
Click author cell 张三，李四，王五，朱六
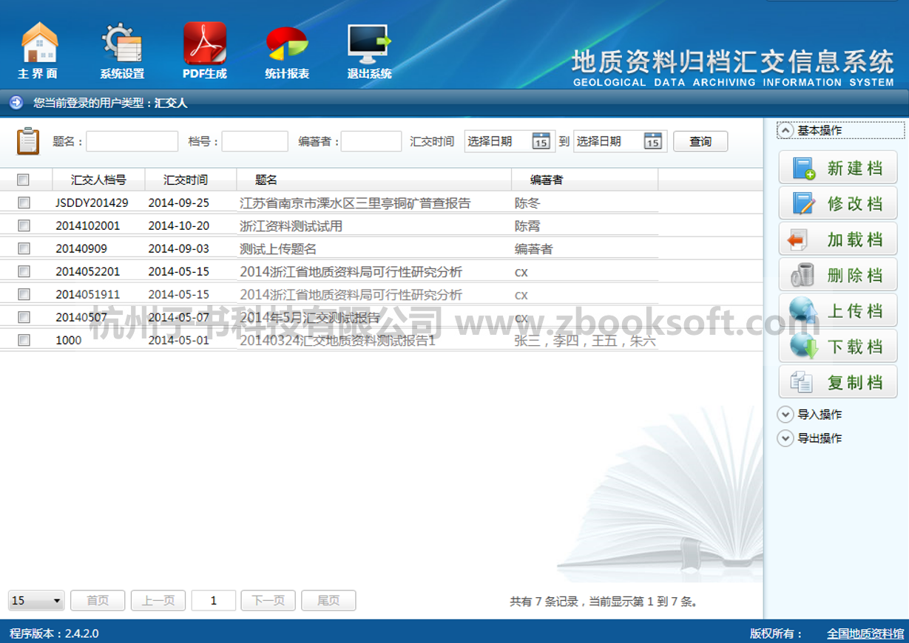pos(585,341)
